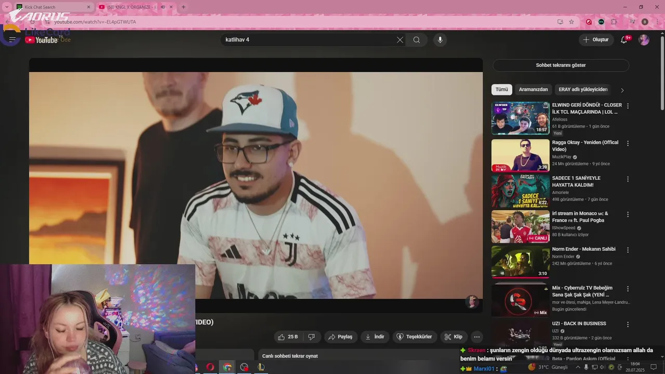Create a clip with the Klip button
The image size is (665, 374).
[x=454, y=337]
